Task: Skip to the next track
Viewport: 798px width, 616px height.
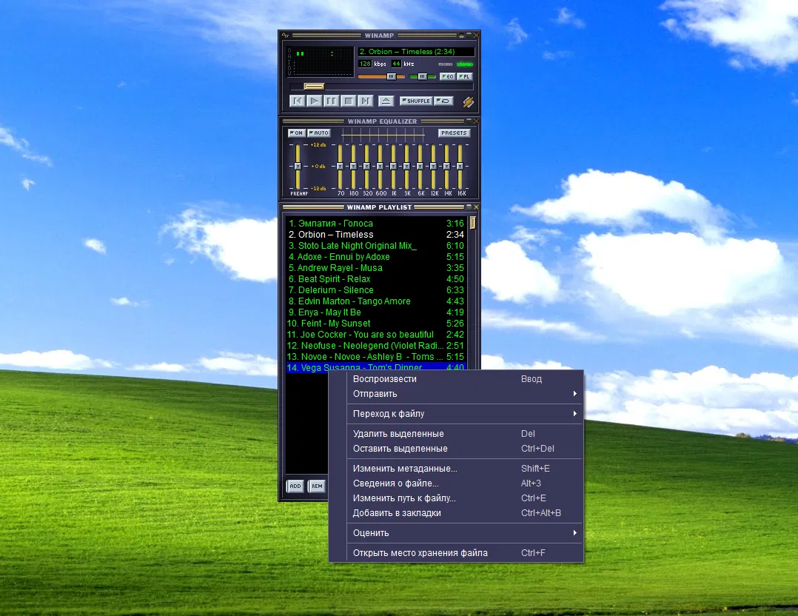Action: [x=366, y=101]
